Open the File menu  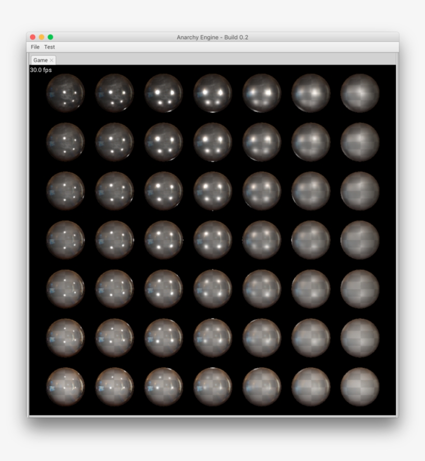(35, 46)
